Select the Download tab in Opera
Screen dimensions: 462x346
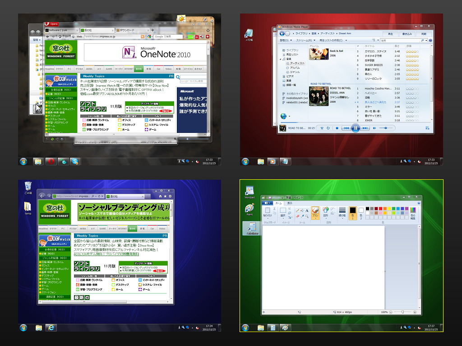point(133,30)
